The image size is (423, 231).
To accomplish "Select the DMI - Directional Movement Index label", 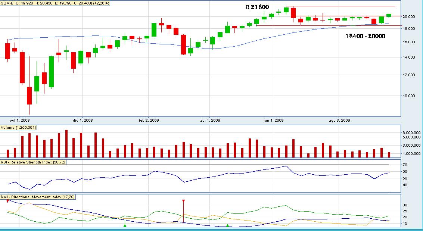I will tap(37, 197).
